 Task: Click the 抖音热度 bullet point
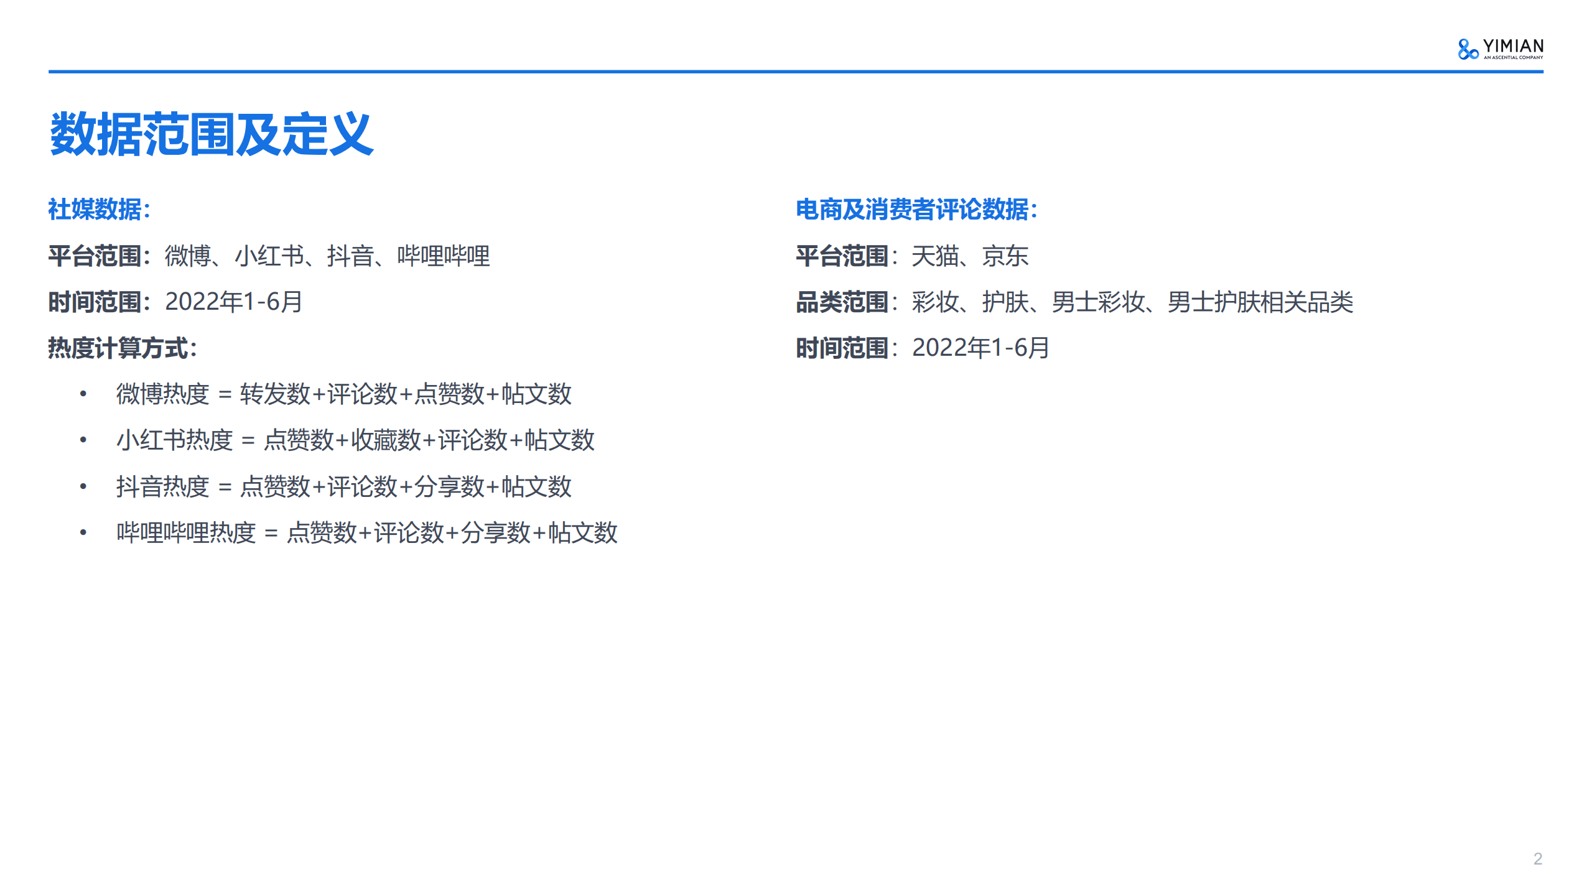point(342,488)
